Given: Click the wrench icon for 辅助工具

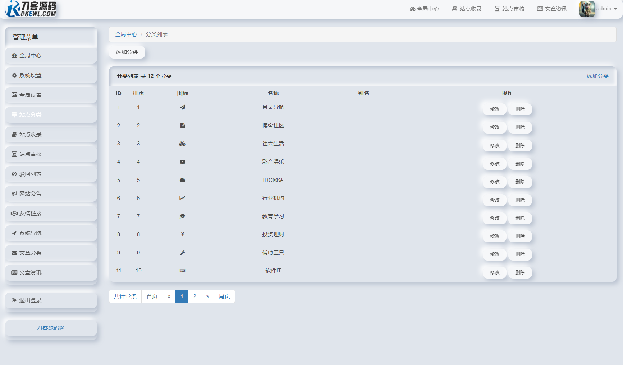Looking at the screenshot, I should click(183, 252).
